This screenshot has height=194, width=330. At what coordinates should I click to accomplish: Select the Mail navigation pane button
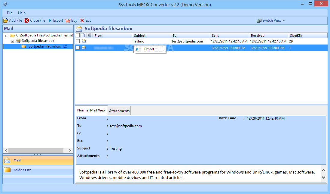[x=38, y=160]
